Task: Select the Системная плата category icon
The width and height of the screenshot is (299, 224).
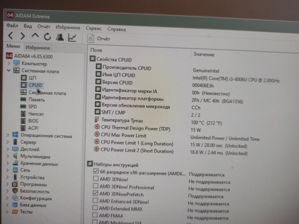Action: [x=16, y=70]
